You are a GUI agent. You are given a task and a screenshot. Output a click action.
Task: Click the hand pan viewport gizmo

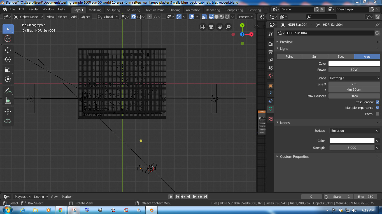point(220,27)
